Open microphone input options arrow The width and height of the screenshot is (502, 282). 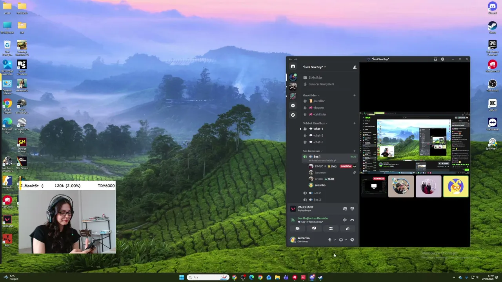335,240
